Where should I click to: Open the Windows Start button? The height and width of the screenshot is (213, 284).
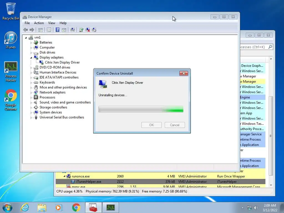[x=7, y=207]
